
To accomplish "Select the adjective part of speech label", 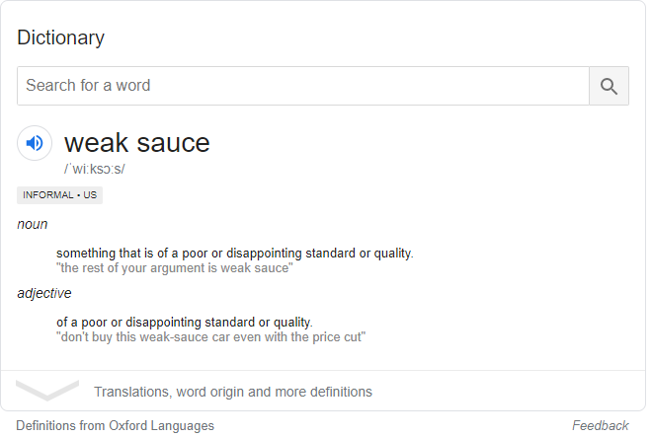I will (x=44, y=293).
